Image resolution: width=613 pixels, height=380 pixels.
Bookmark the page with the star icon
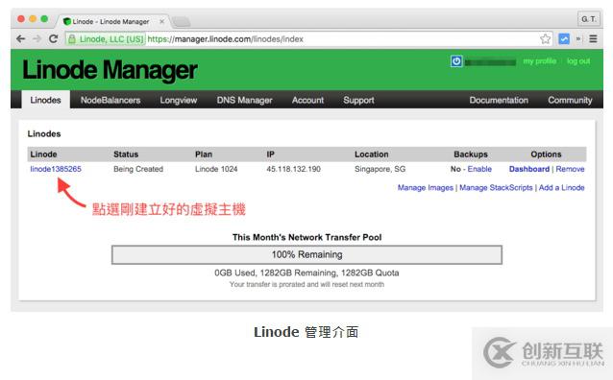[546, 39]
